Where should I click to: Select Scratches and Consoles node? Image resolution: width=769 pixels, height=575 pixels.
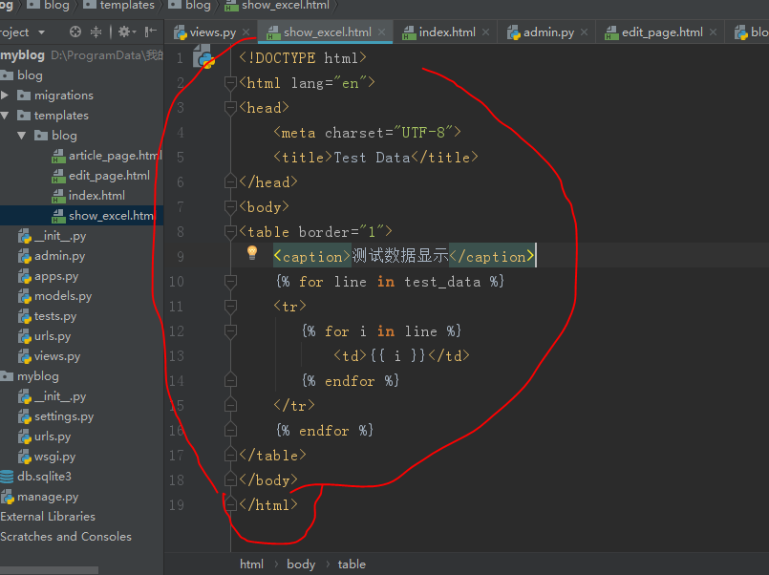click(x=66, y=537)
